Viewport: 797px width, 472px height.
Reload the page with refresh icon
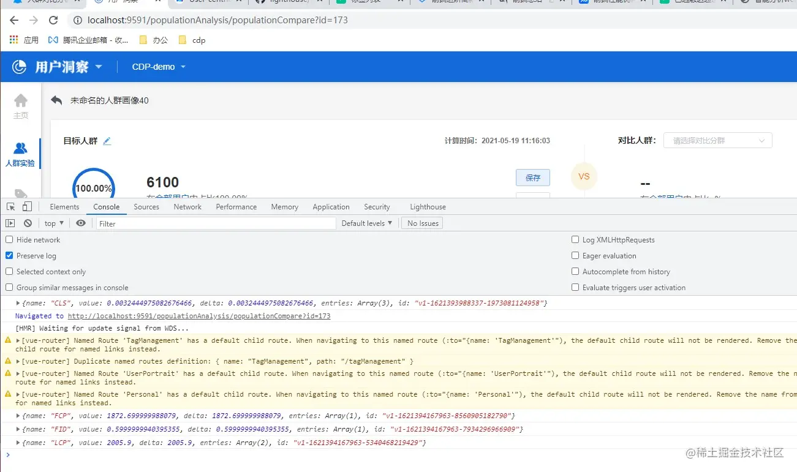point(53,20)
